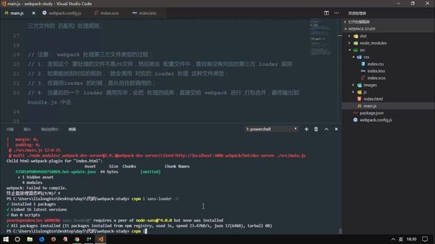
Task: Open index.css in the explorer
Action: point(376,64)
